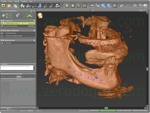
Task: Toggle visibility of Canale nervo destro
Action: (2, 26)
